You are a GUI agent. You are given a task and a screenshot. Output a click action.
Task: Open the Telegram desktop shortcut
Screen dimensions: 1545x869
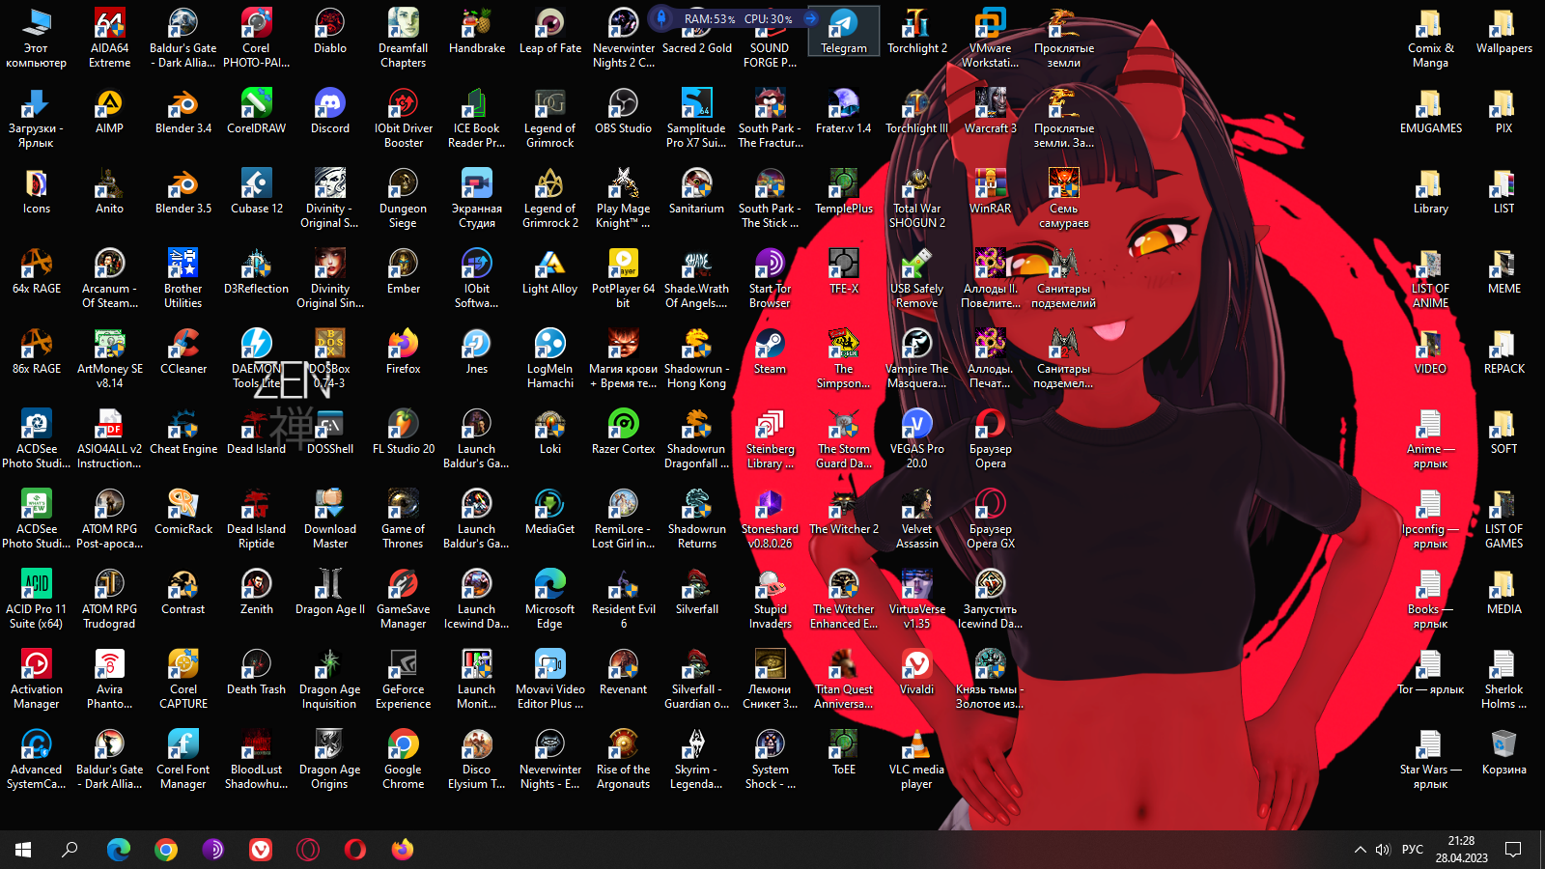click(844, 31)
